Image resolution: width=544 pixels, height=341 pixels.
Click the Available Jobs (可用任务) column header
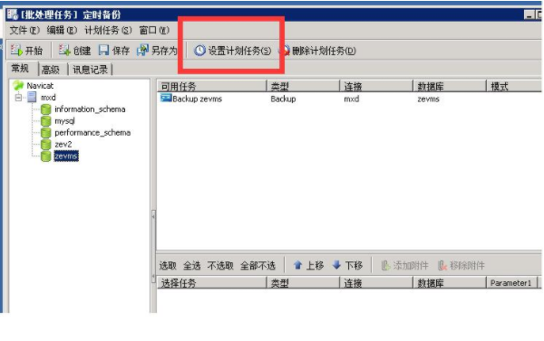[x=211, y=86]
